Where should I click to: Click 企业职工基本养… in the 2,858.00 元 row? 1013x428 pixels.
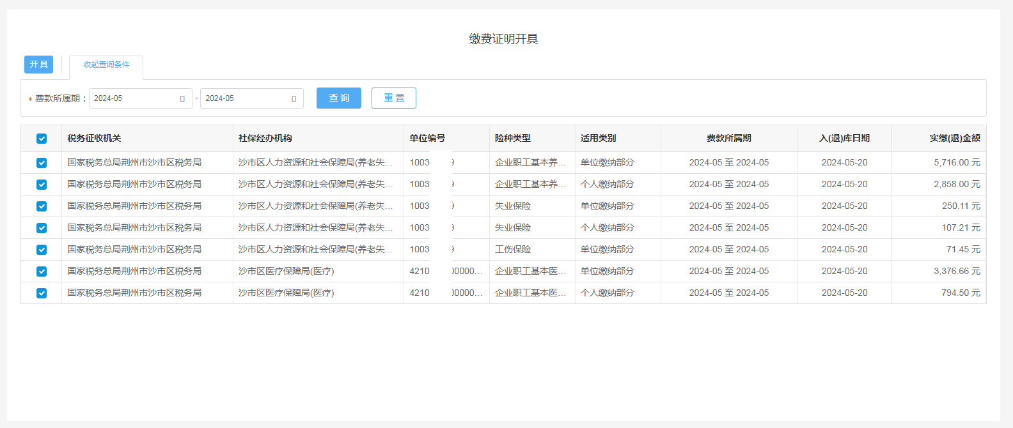tap(531, 184)
